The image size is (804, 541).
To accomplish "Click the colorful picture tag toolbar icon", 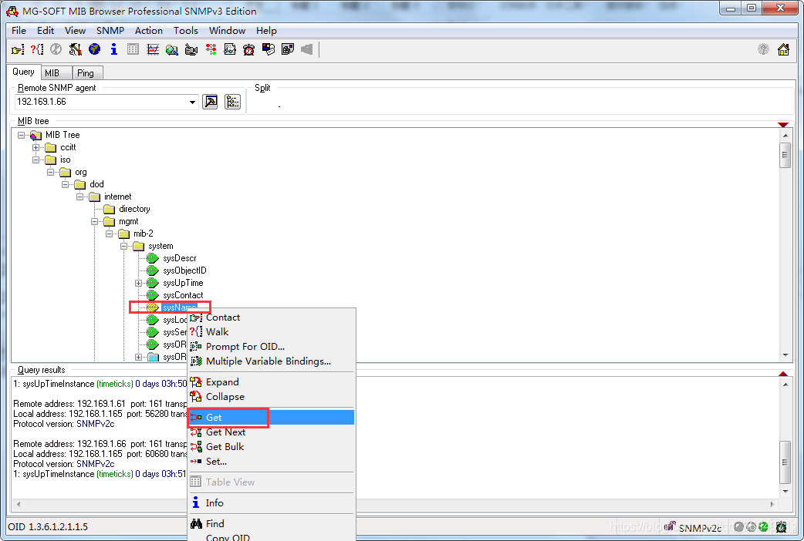I will [269, 49].
